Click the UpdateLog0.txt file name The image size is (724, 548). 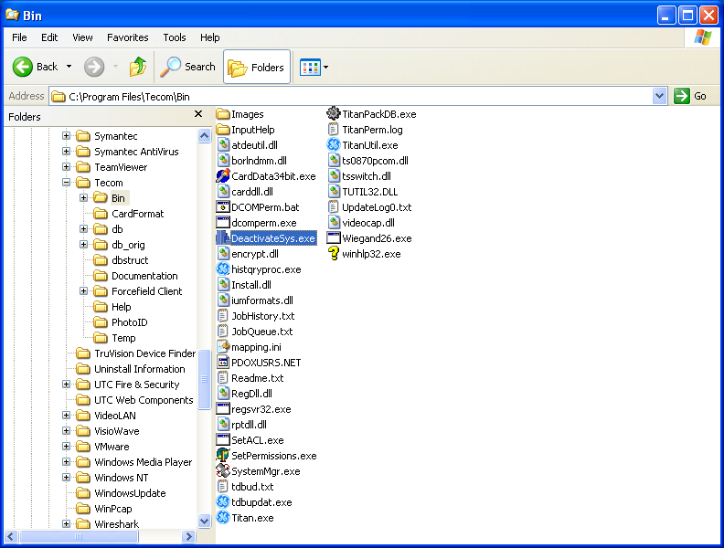(x=377, y=207)
